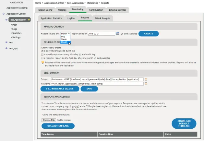
Task: Select test_app in the navigation tree
Action: (14, 48)
